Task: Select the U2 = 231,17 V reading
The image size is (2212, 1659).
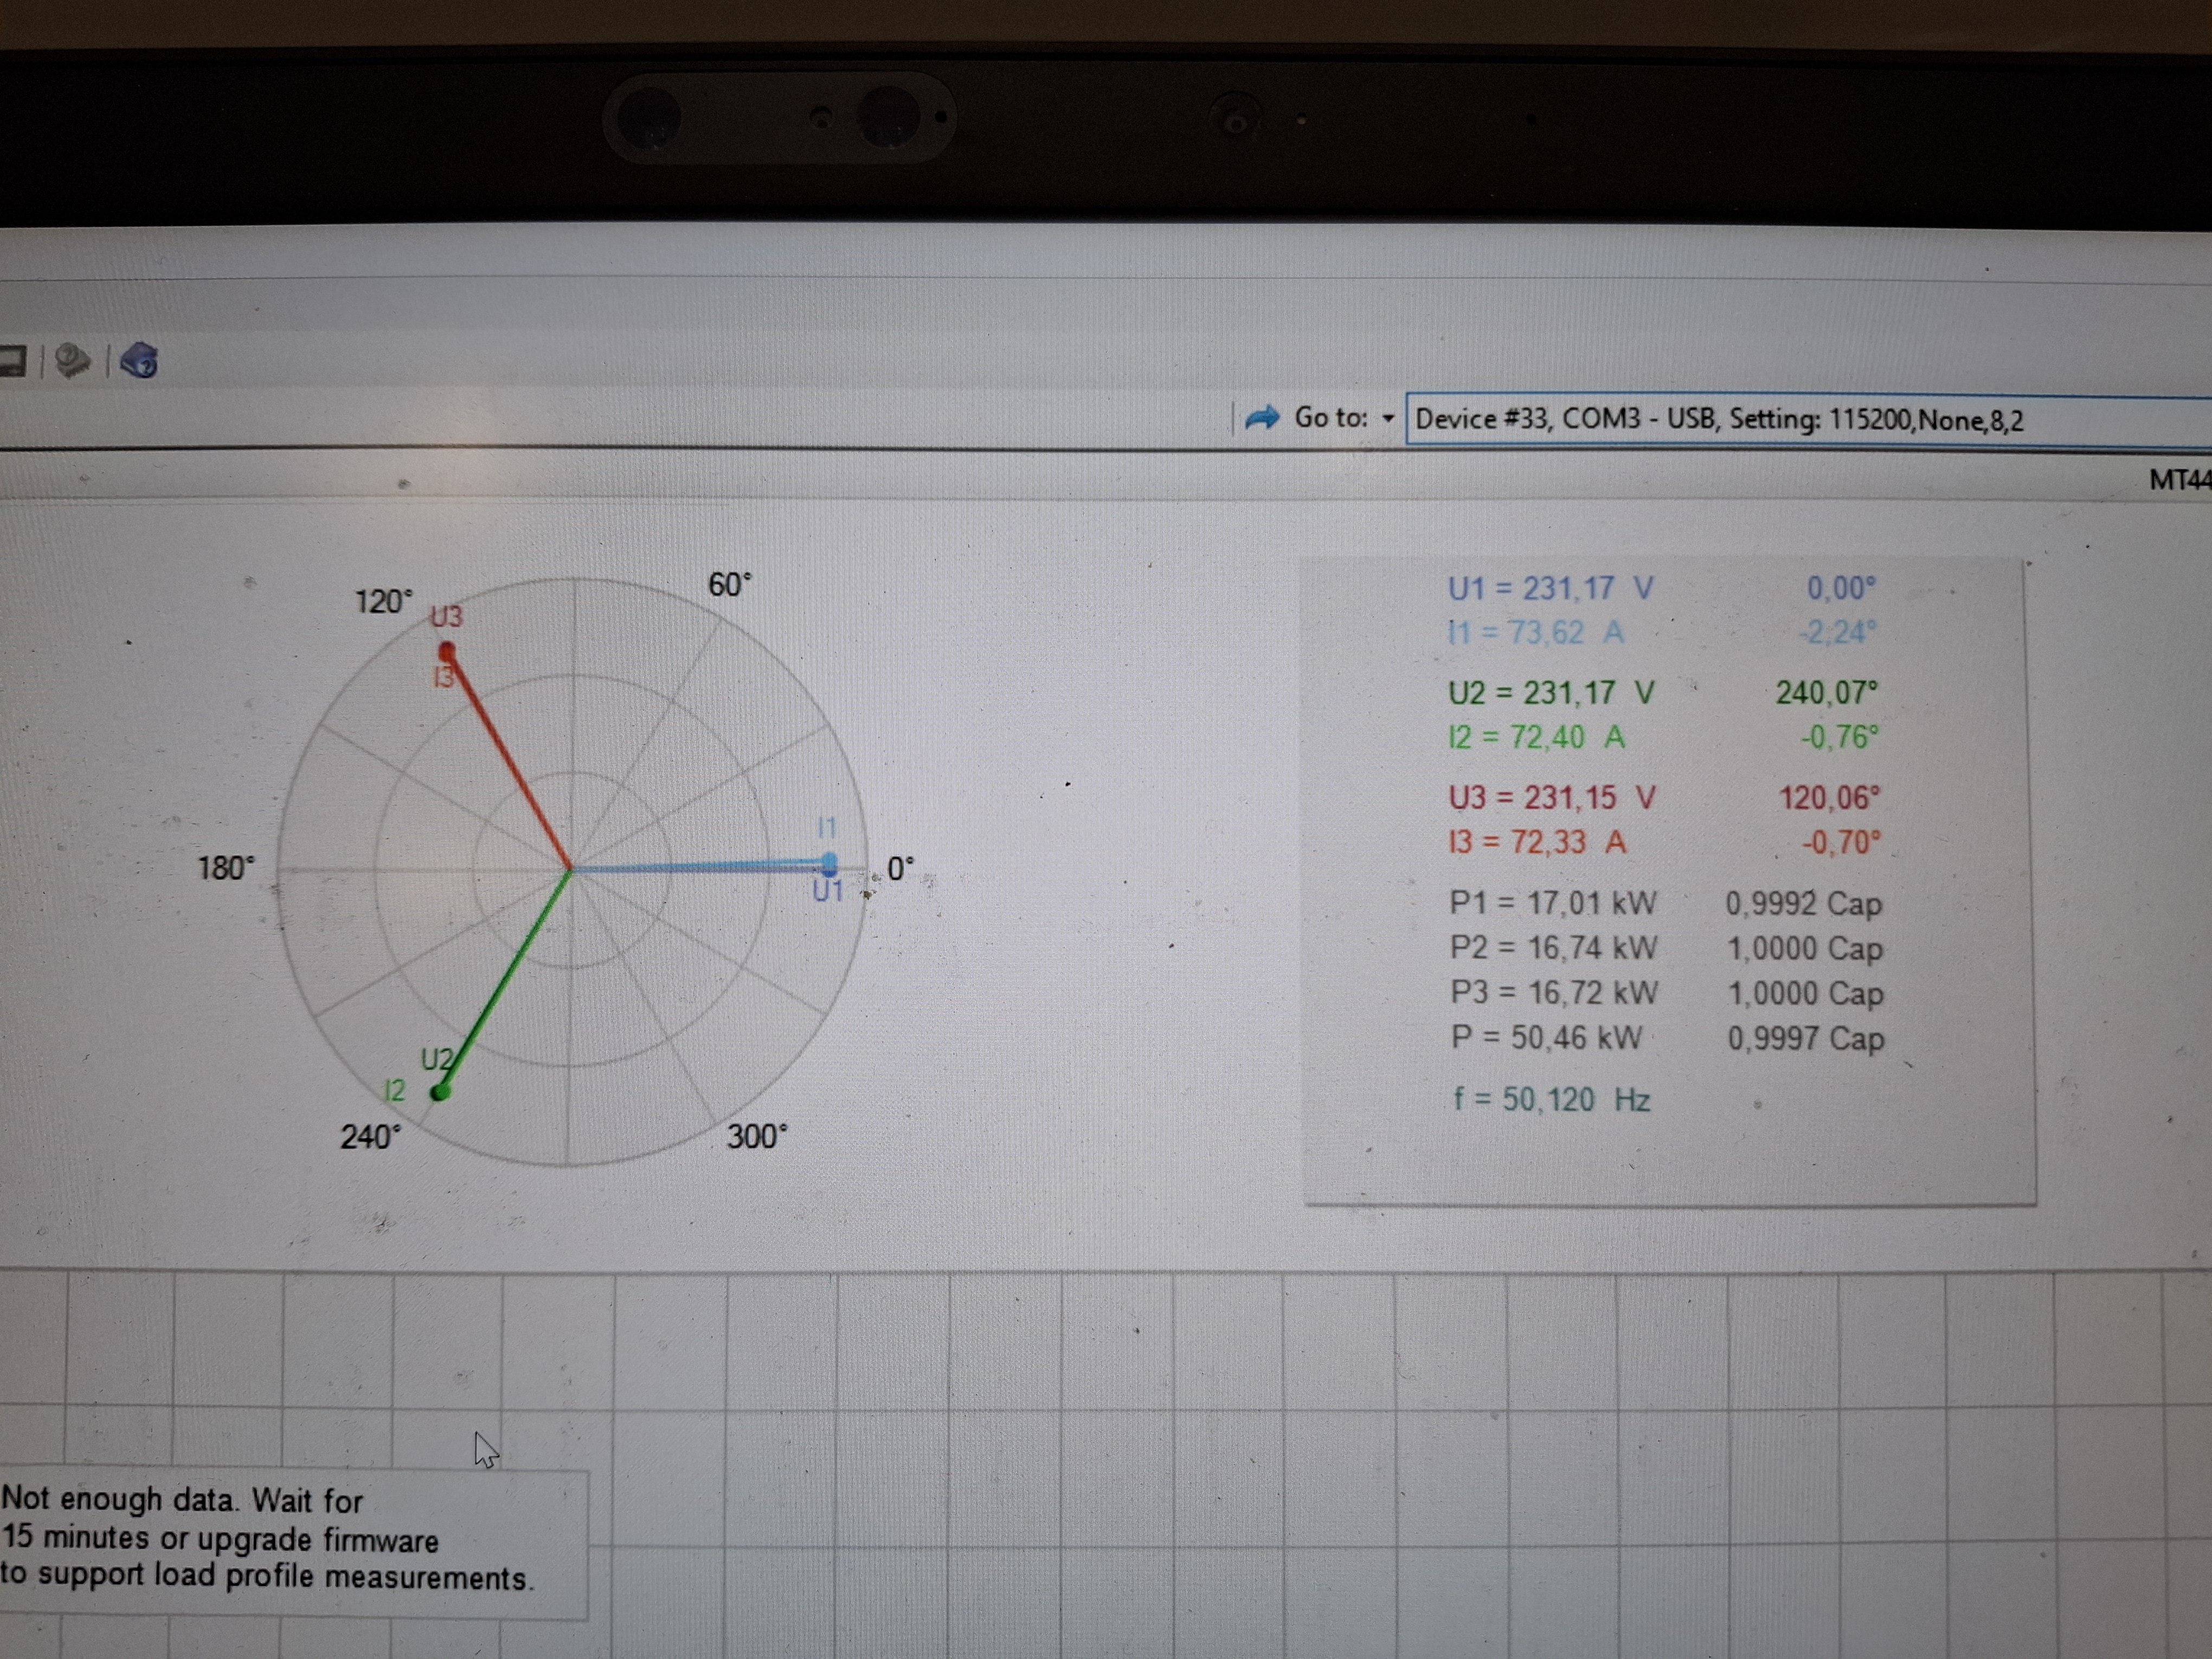Action: (x=1551, y=692)
